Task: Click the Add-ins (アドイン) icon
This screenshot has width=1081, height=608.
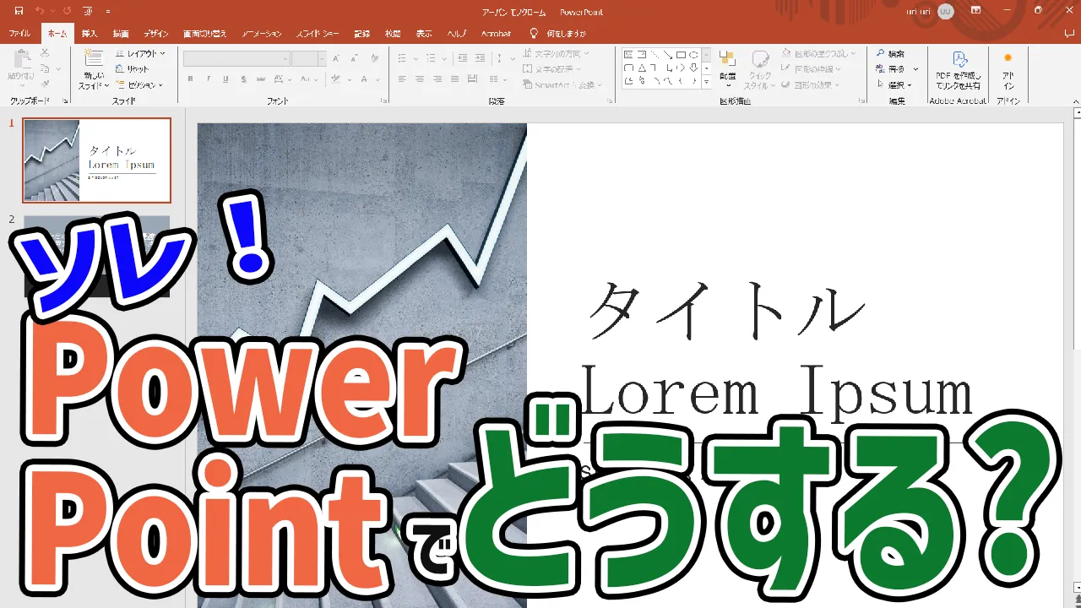Action: click(1008, 59)
